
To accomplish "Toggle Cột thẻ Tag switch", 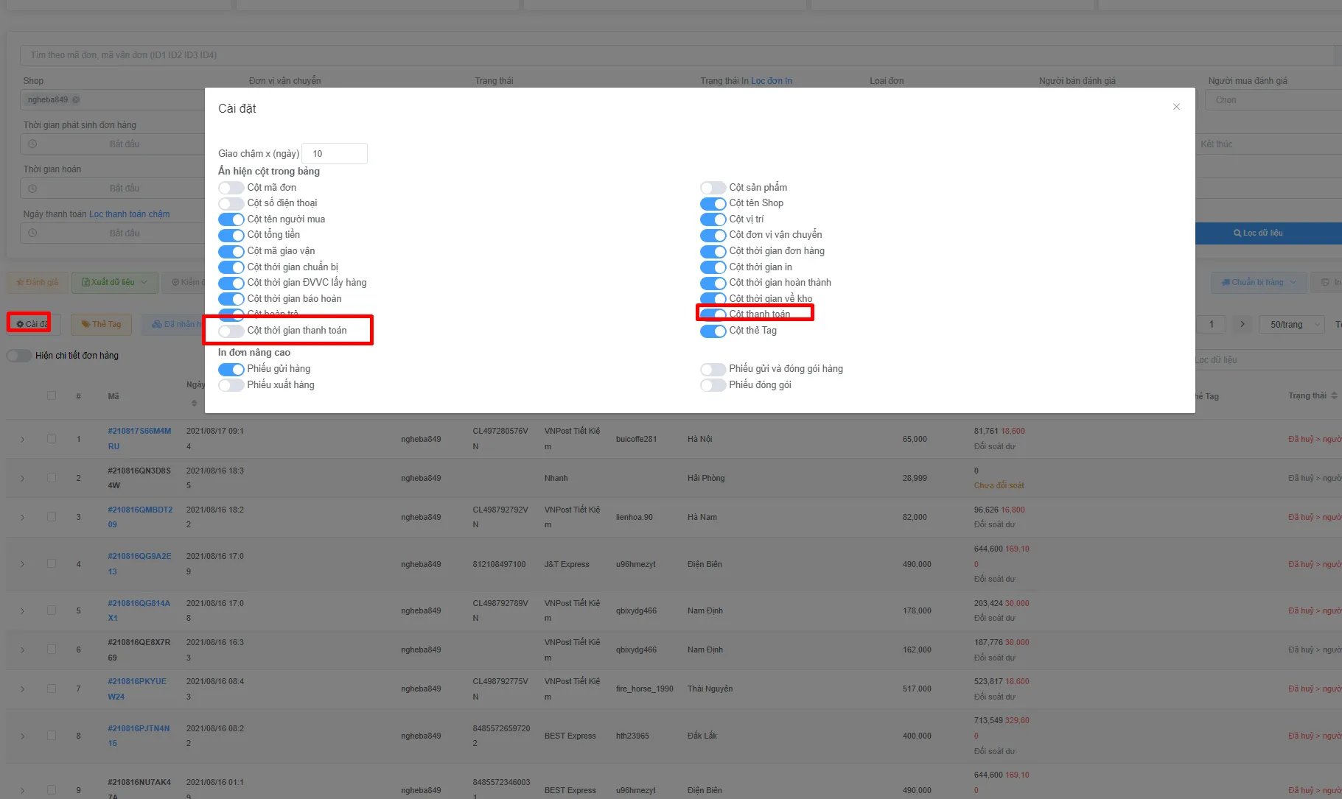I will pyautogui.click(x=713, y=331).
